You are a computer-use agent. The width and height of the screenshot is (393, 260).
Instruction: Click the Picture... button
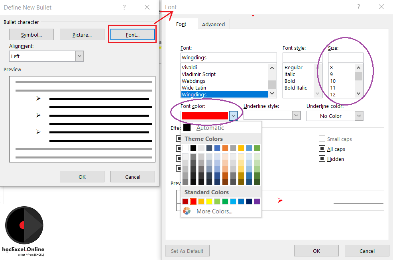(x=82, y=35)
